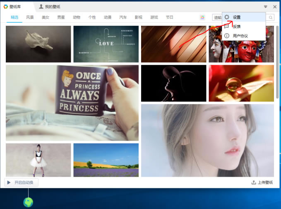Select the 精选 category
281x209 pixels.
(x=14, y=17)
